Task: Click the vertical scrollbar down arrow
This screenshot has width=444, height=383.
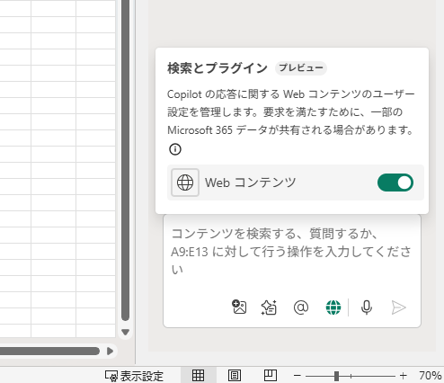Action: click(125, 332)
